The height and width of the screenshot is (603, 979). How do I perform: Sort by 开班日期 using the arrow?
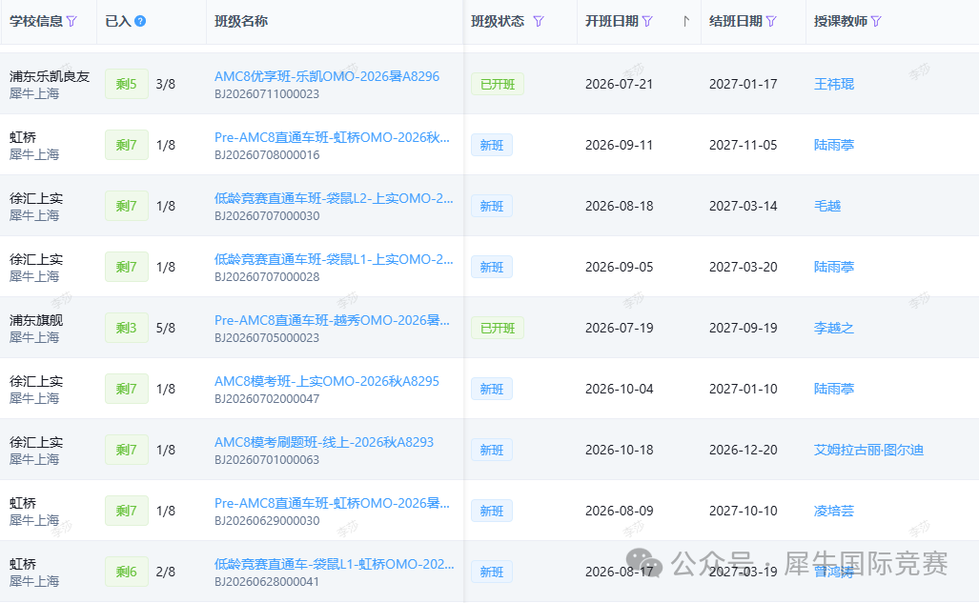(x=686, y=21)
